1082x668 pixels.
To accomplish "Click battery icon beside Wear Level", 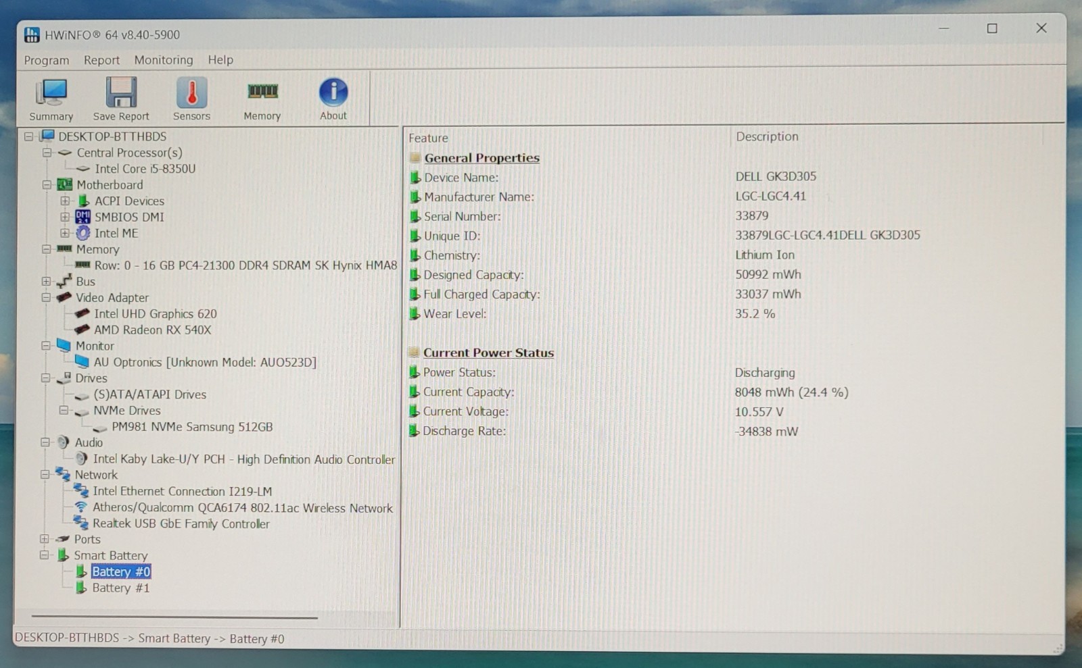I will (x=415, y=314).
